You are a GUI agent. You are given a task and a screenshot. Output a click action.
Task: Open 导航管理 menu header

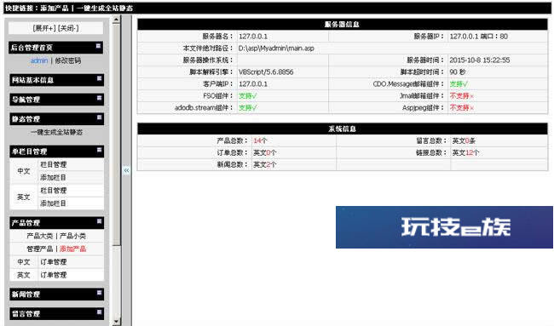coord(56,100)
